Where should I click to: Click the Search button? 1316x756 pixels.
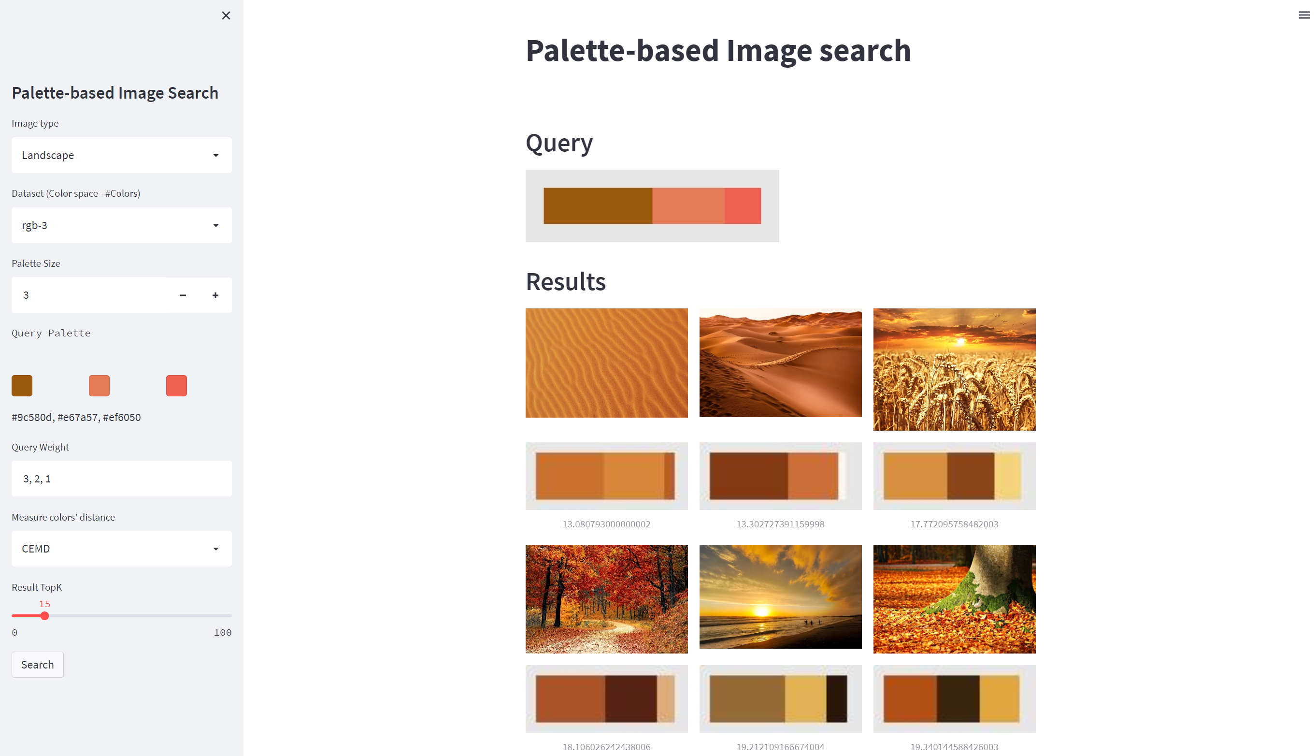[37, 665]
